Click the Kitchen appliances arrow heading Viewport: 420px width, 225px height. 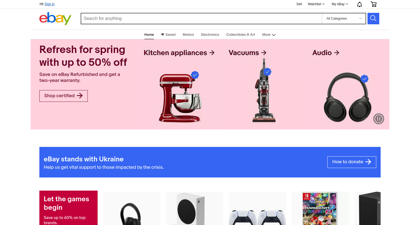(179, 53)
